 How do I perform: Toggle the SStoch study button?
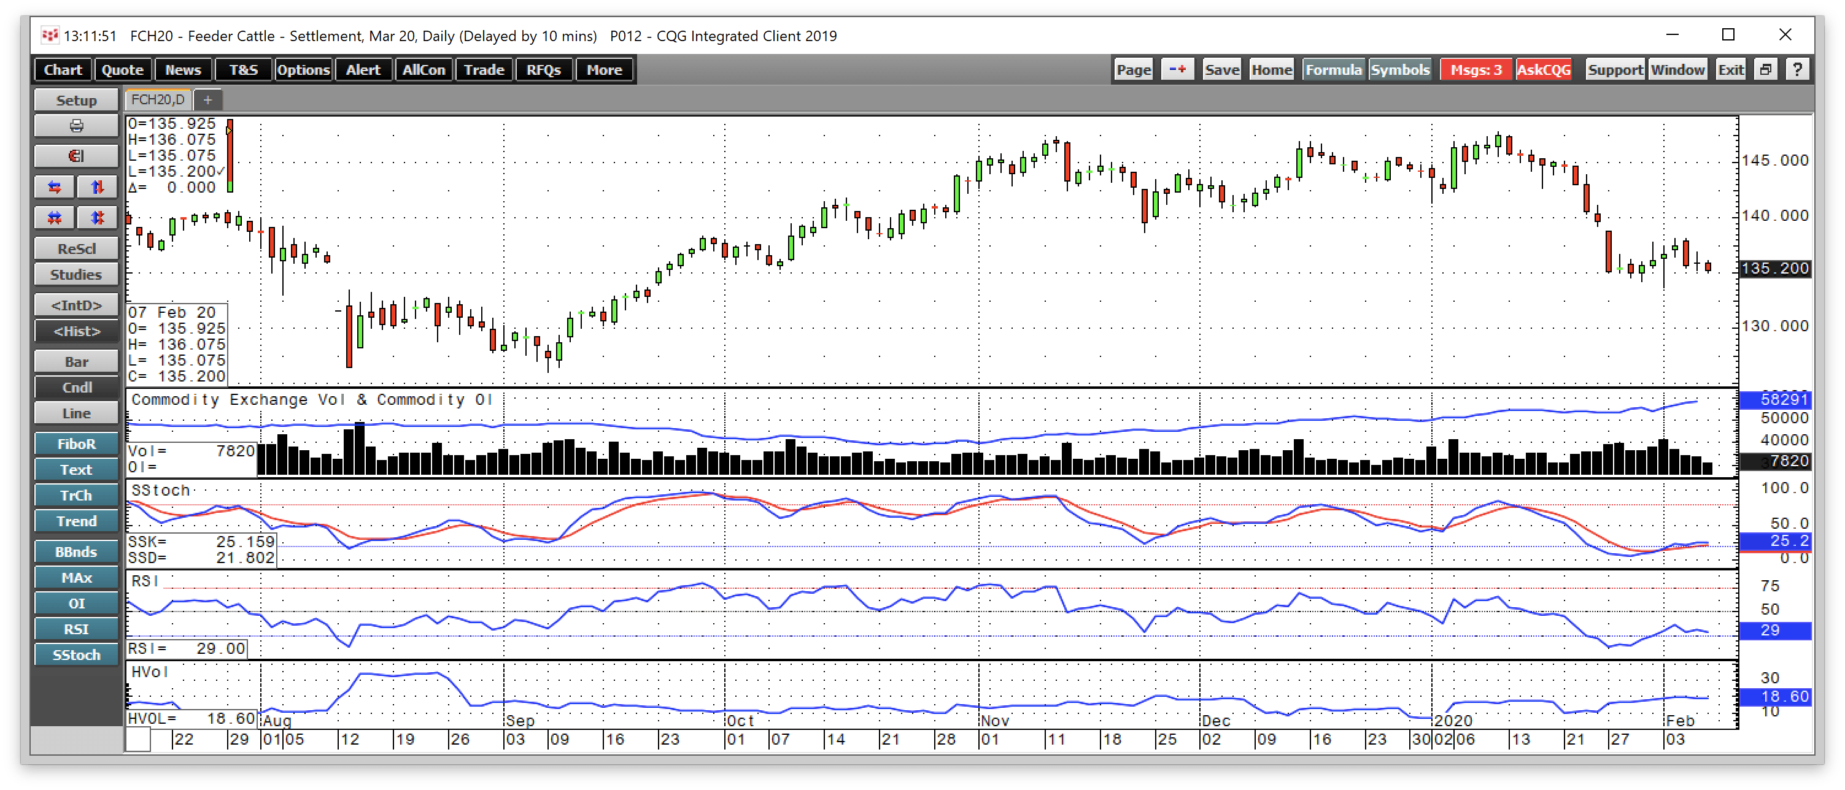click(x=76, y=655)
